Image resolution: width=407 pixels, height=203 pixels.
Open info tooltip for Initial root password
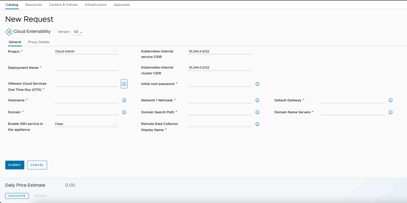257,84
